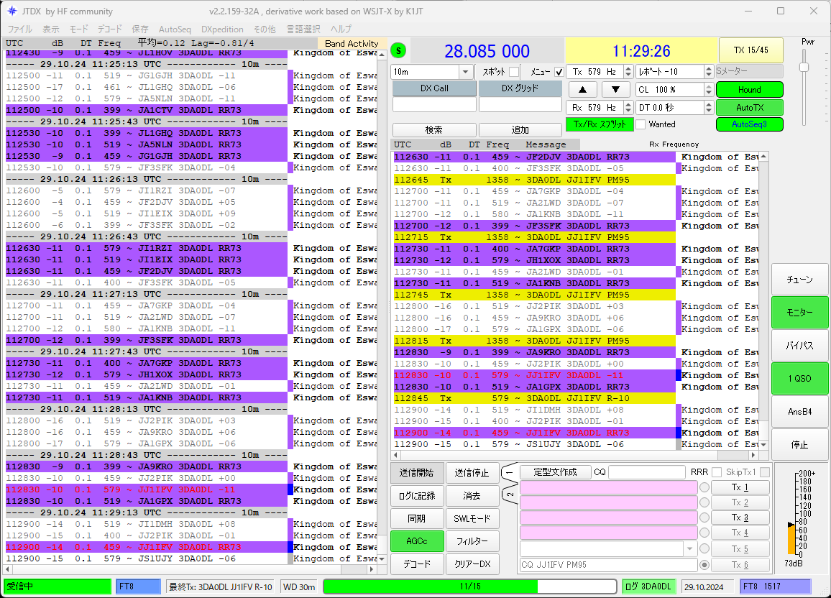Enable the Wanted checkbox

click(641, 124)
